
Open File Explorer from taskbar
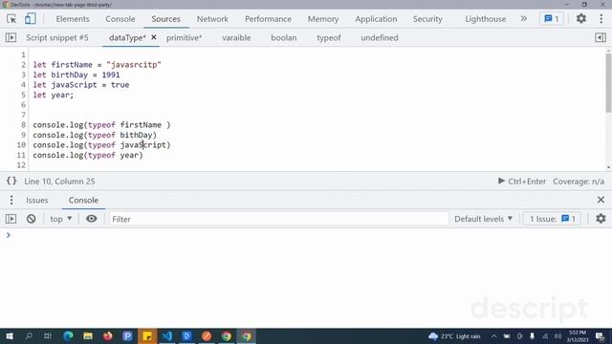(x=88, y=336)
